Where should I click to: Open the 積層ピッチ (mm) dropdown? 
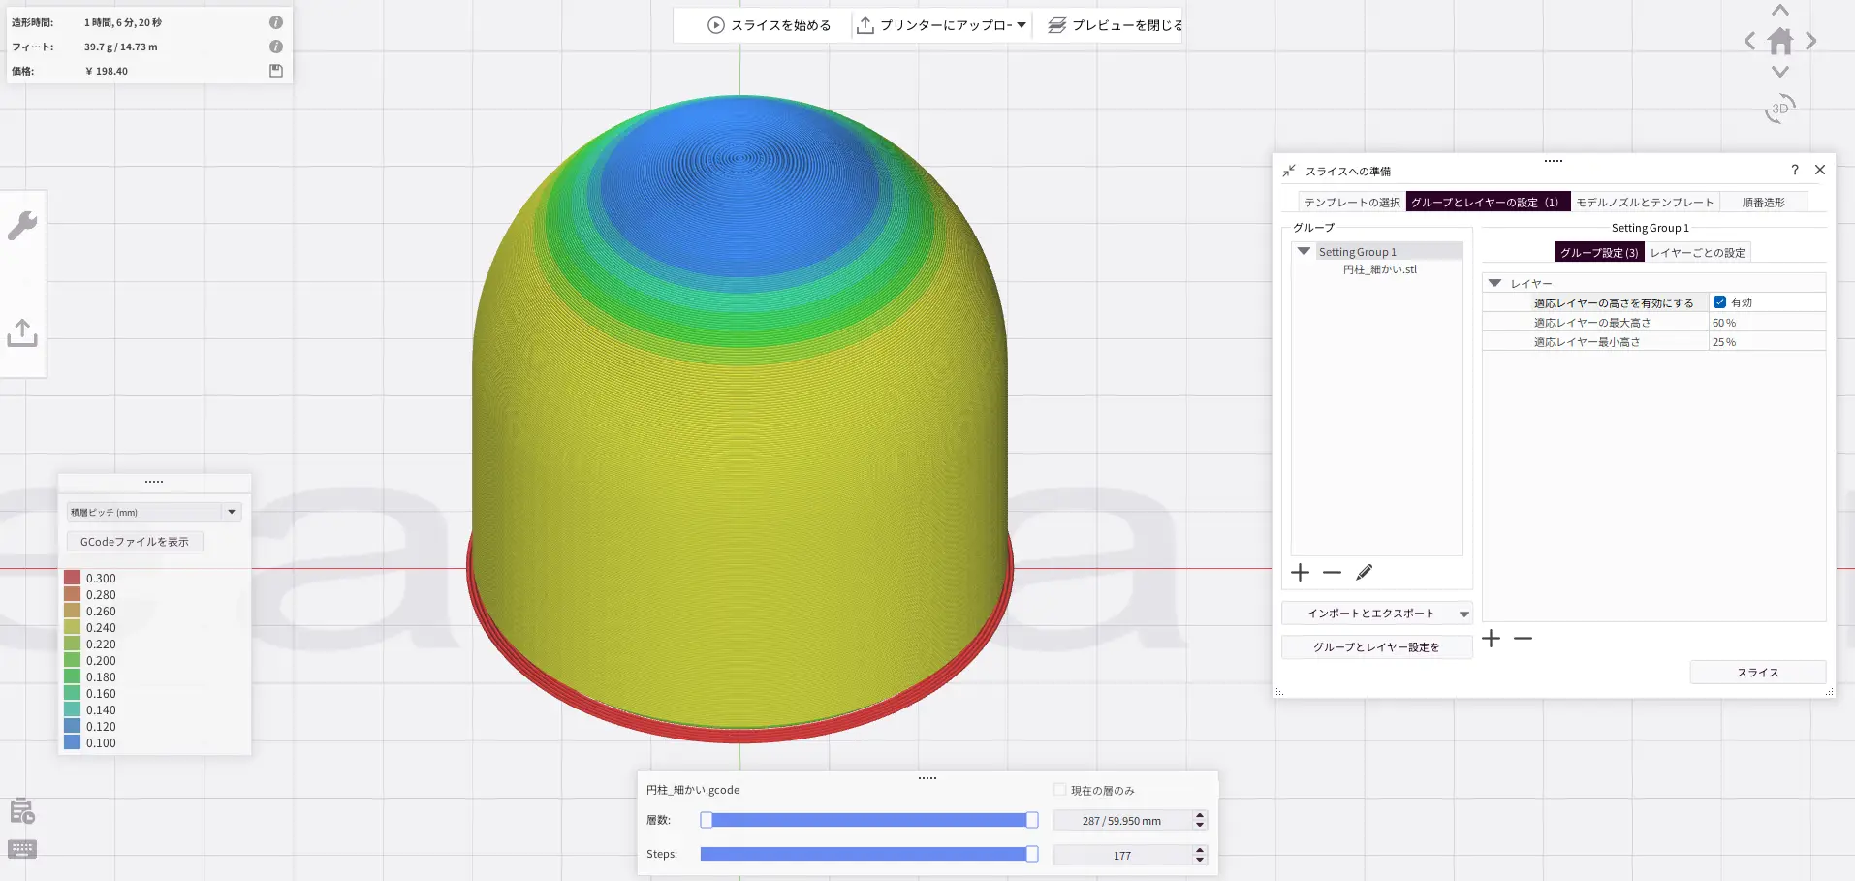[x=153, y=512]
